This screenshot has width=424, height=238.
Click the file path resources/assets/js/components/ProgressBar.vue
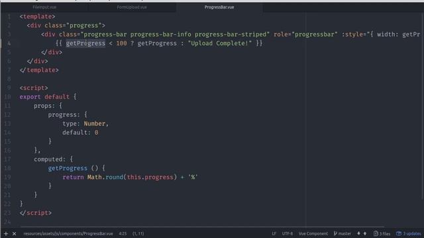pyautogui.click(x=68, y=233)
